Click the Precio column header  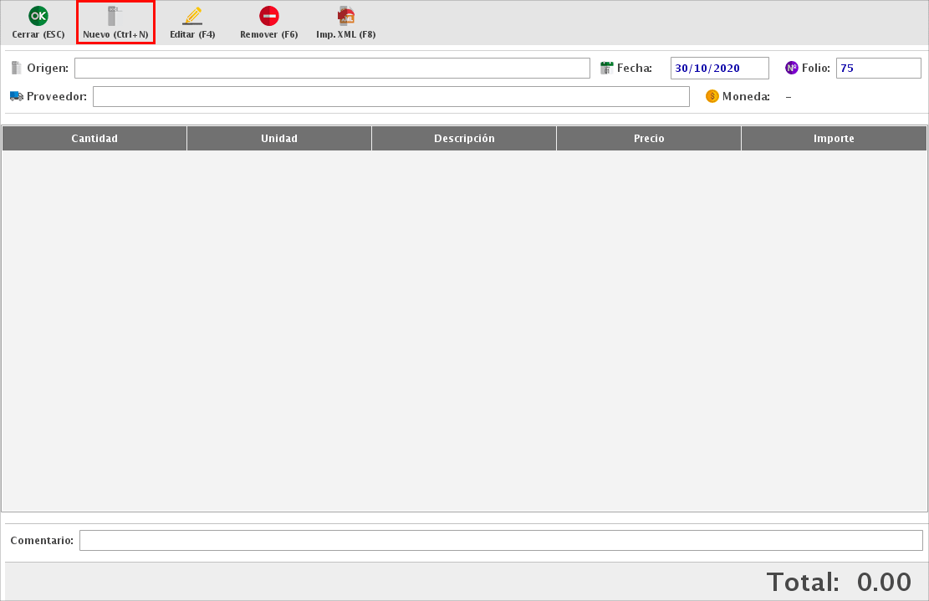(x=649, y=139)
